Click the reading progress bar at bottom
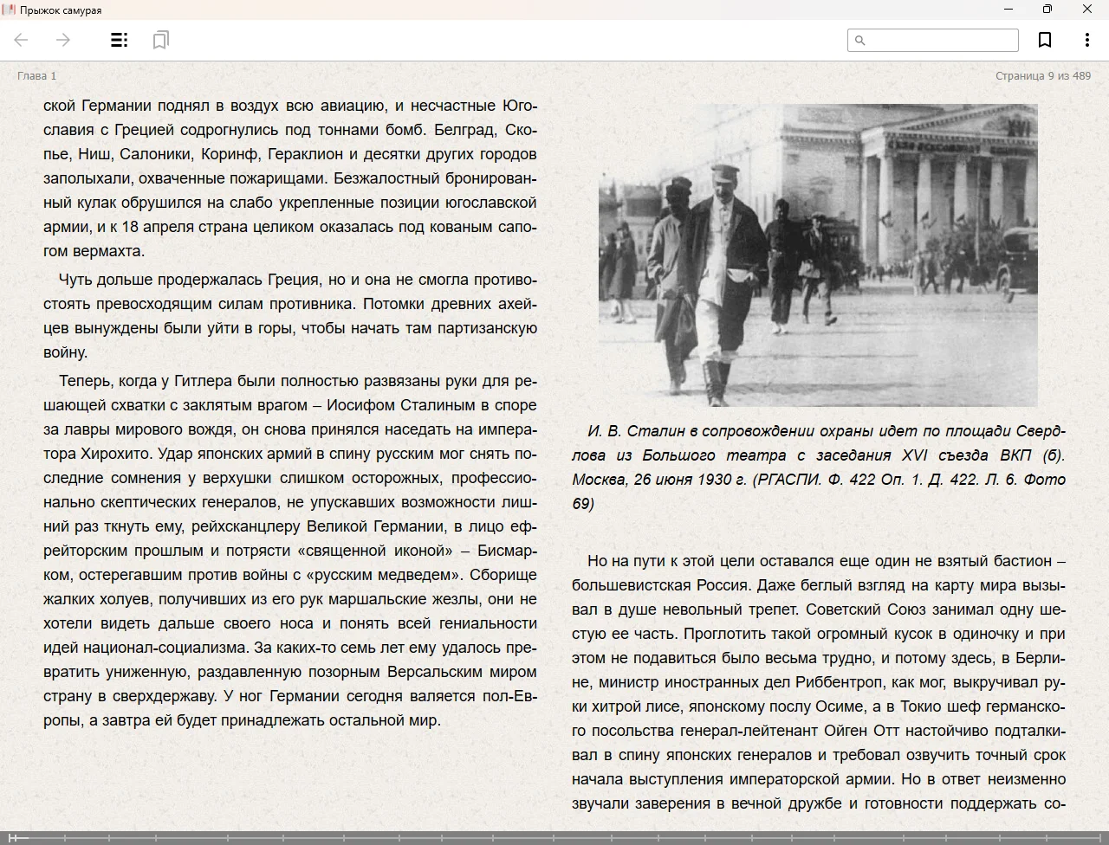The height and width of the screenshot is (845, 1109). [554, 837]
